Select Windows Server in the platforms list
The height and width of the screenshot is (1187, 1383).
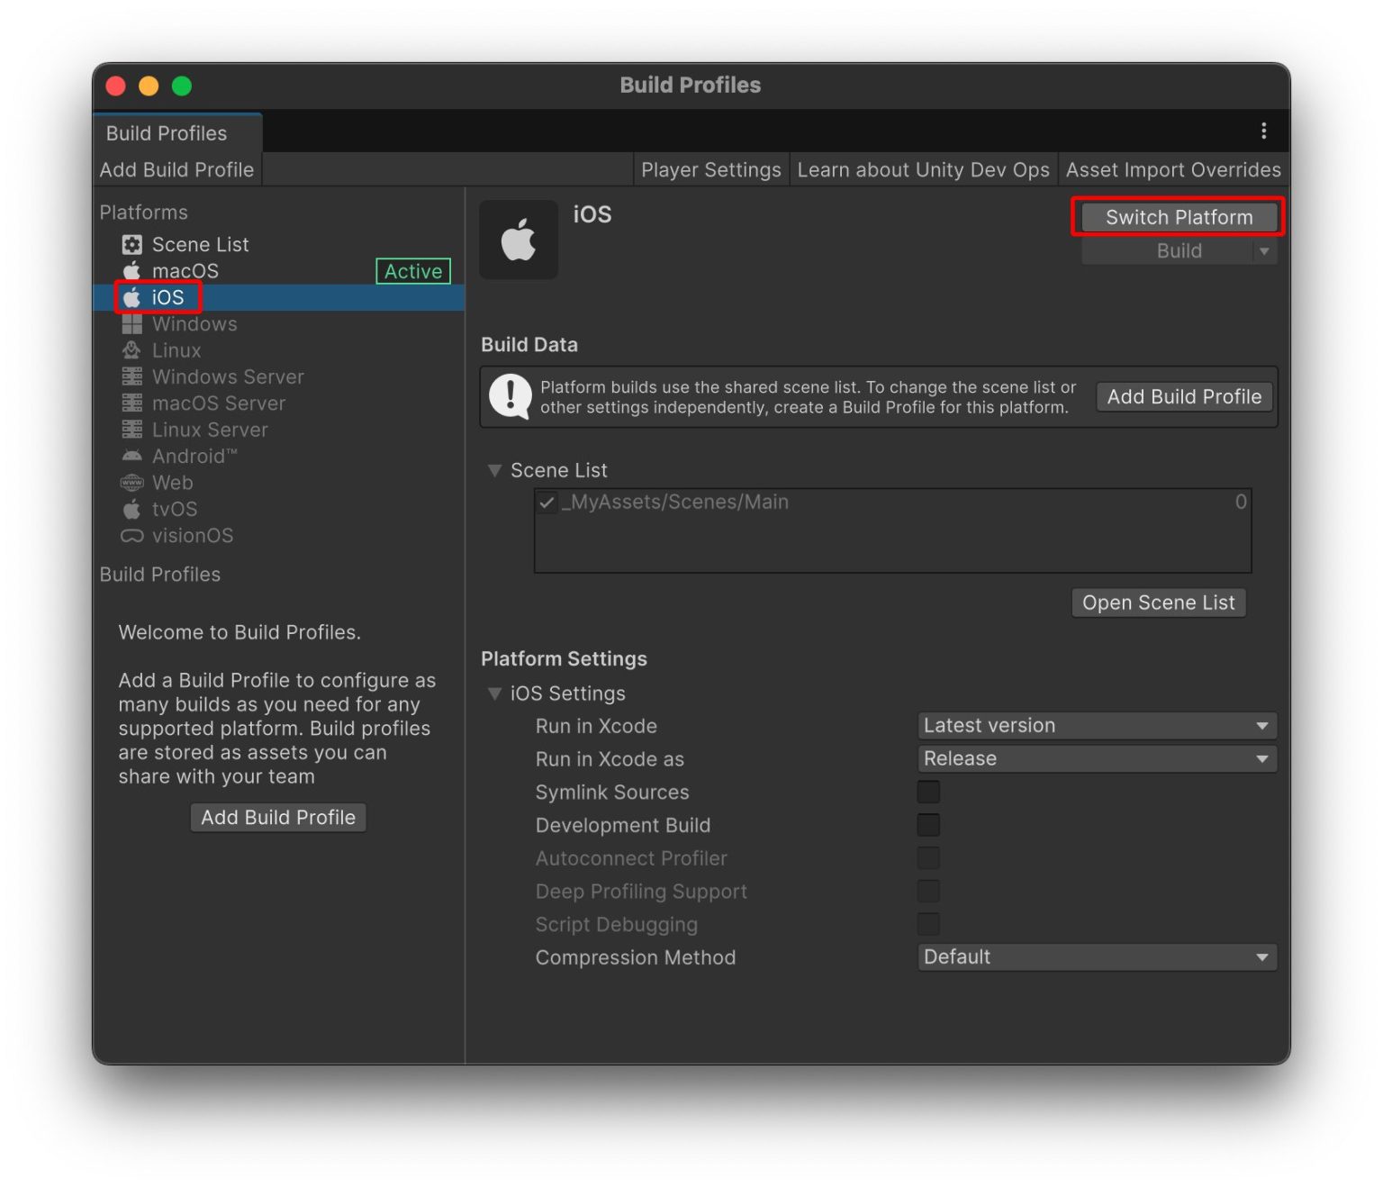click(x=228, y=376)
